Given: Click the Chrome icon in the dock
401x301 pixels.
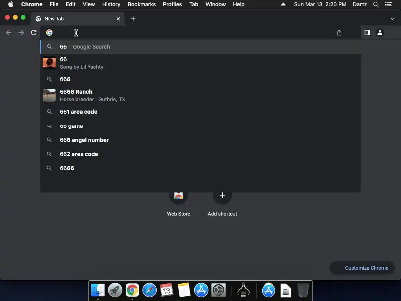Looking at the screenshot, I should point(132,290).
